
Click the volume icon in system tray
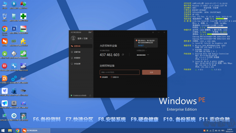point(219,130)
